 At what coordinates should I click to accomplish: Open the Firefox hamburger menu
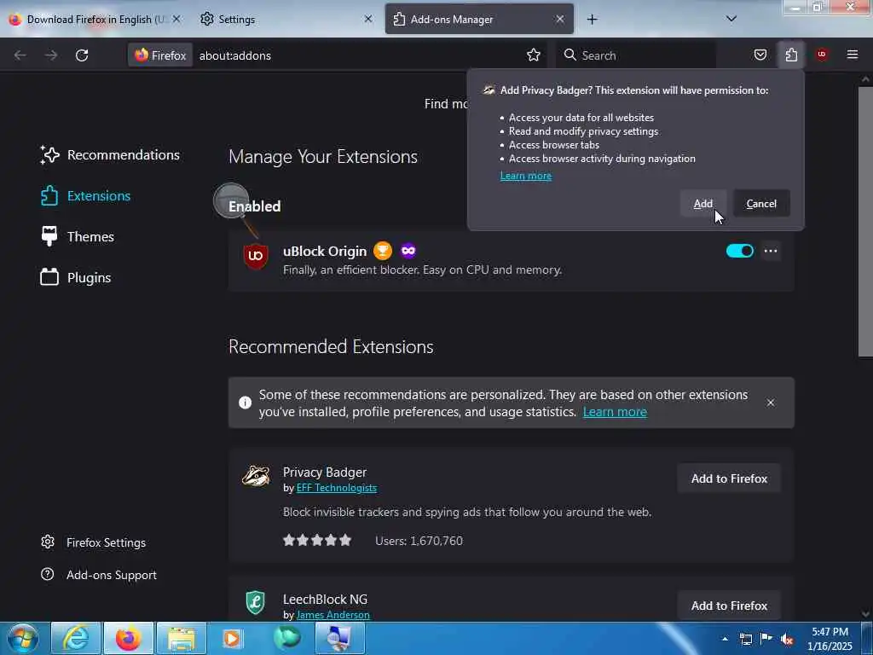[853, 55]
